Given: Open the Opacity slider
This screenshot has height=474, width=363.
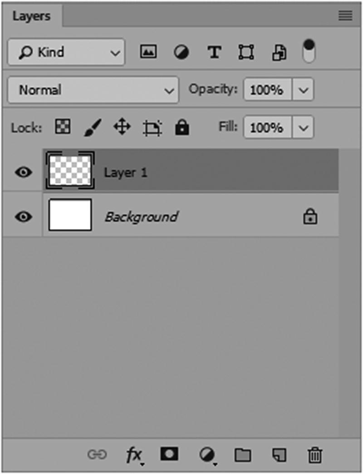Looking at the screenshot, I should [x=304, y=89].
